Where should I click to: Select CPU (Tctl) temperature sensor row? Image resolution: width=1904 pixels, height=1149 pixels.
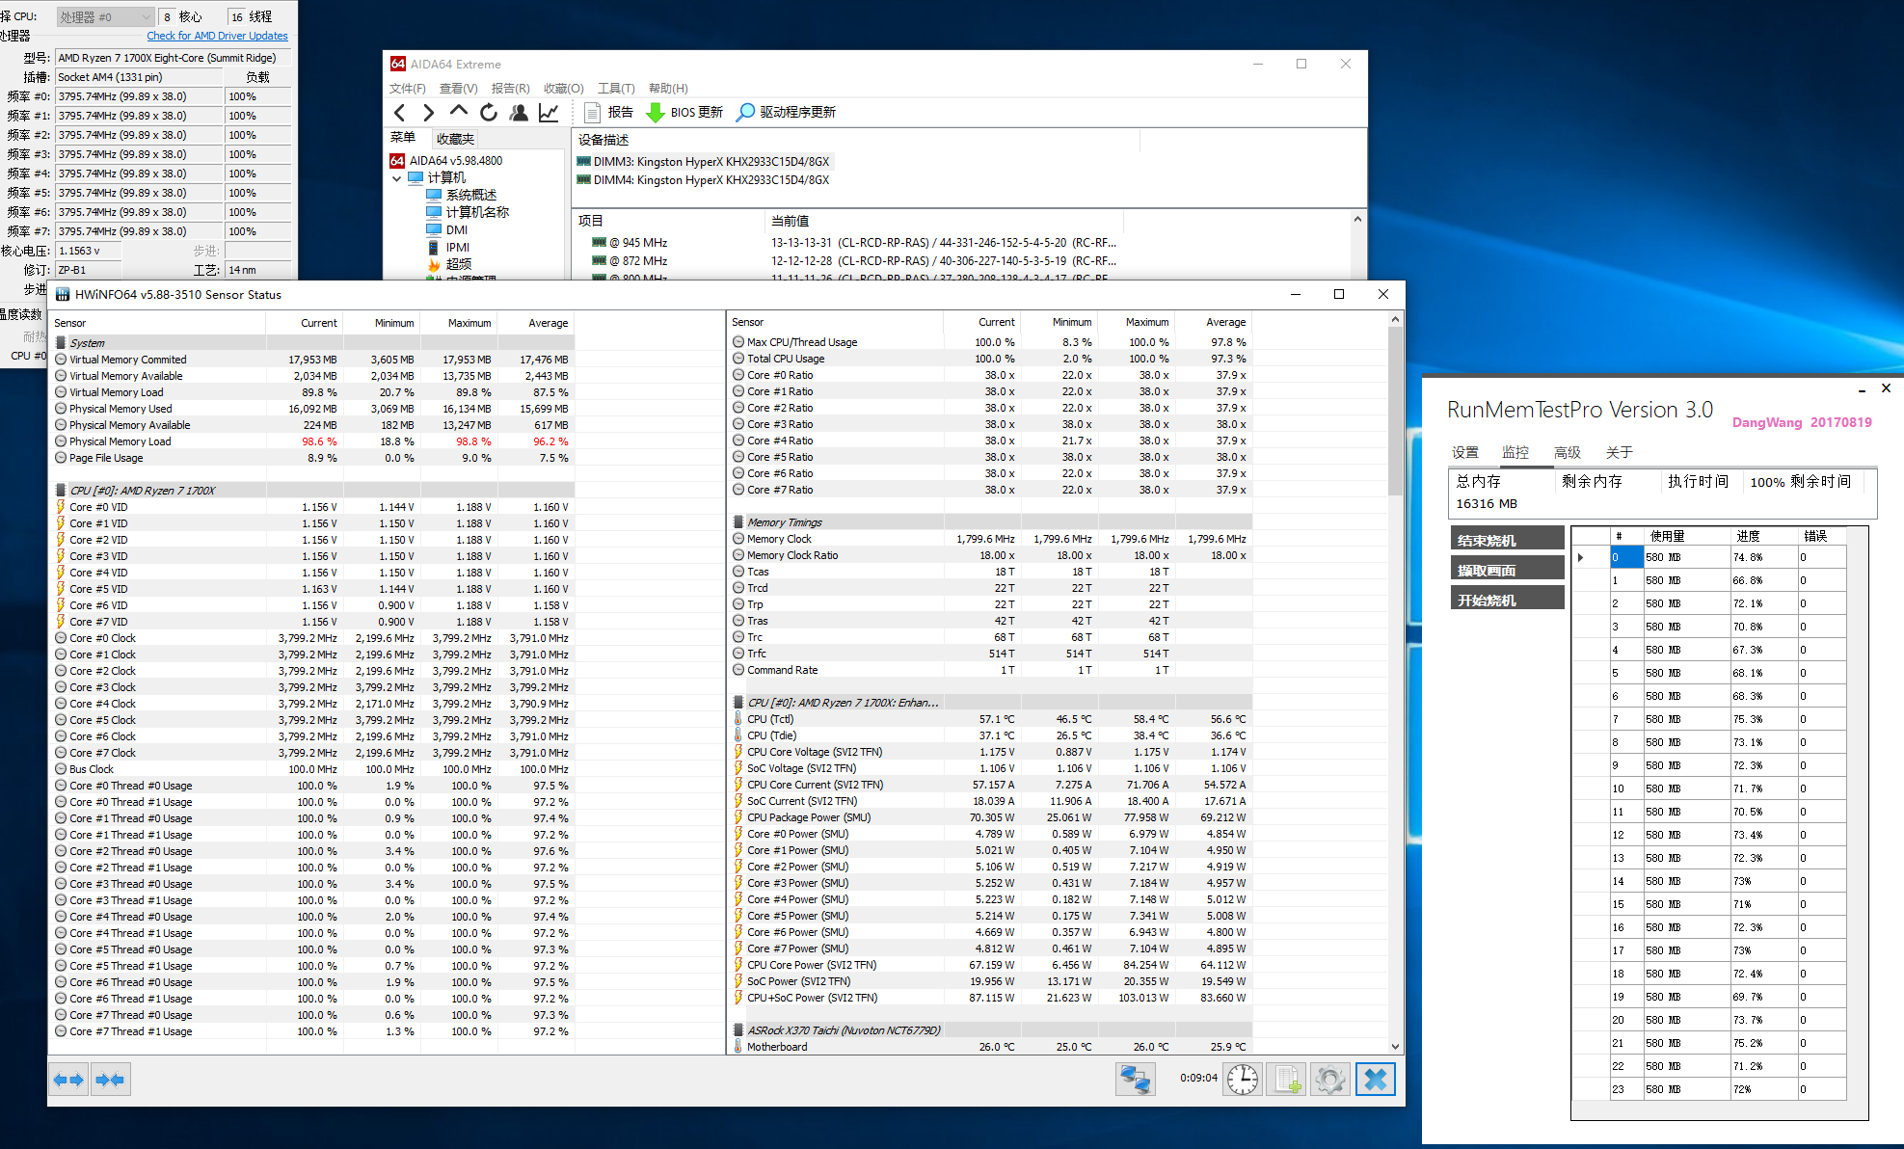(x=990, y=719)
